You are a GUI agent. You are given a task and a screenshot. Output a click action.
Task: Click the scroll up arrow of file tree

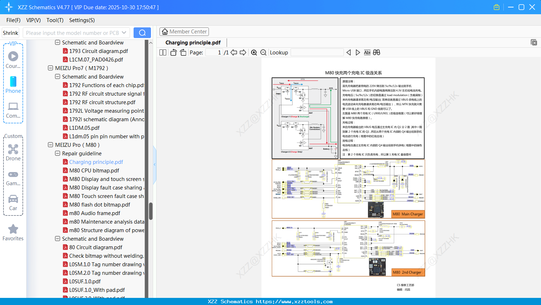point(151,43)
